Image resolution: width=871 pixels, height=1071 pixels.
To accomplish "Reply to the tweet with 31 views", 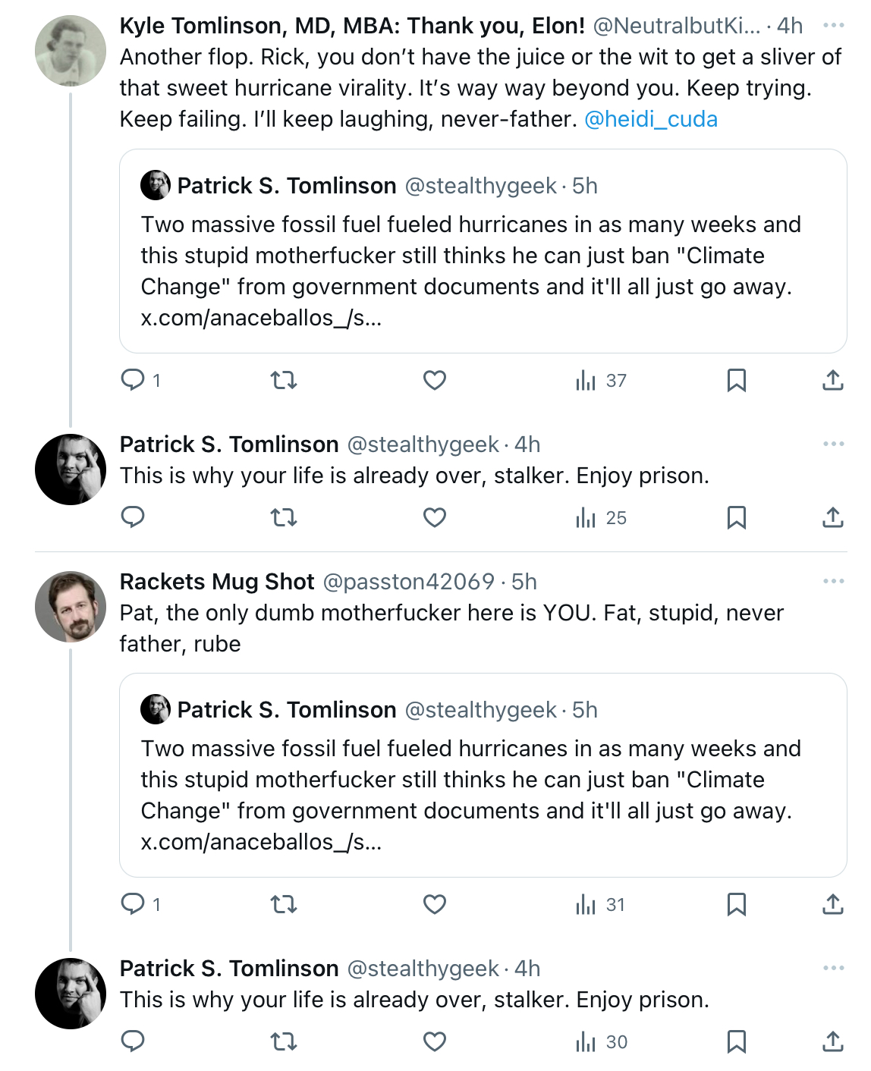I will point(133,904).
